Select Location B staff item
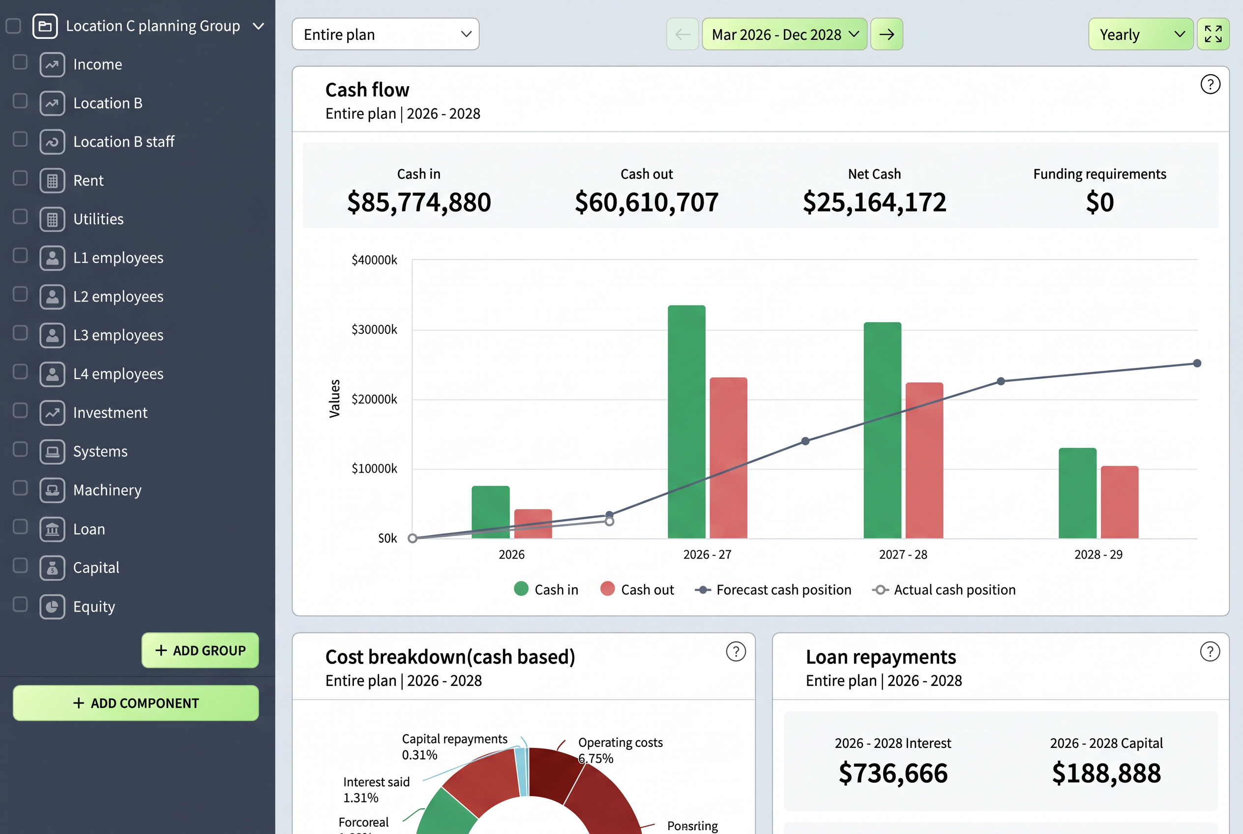This screenshot has width=1243, height=834. [124, 142]
